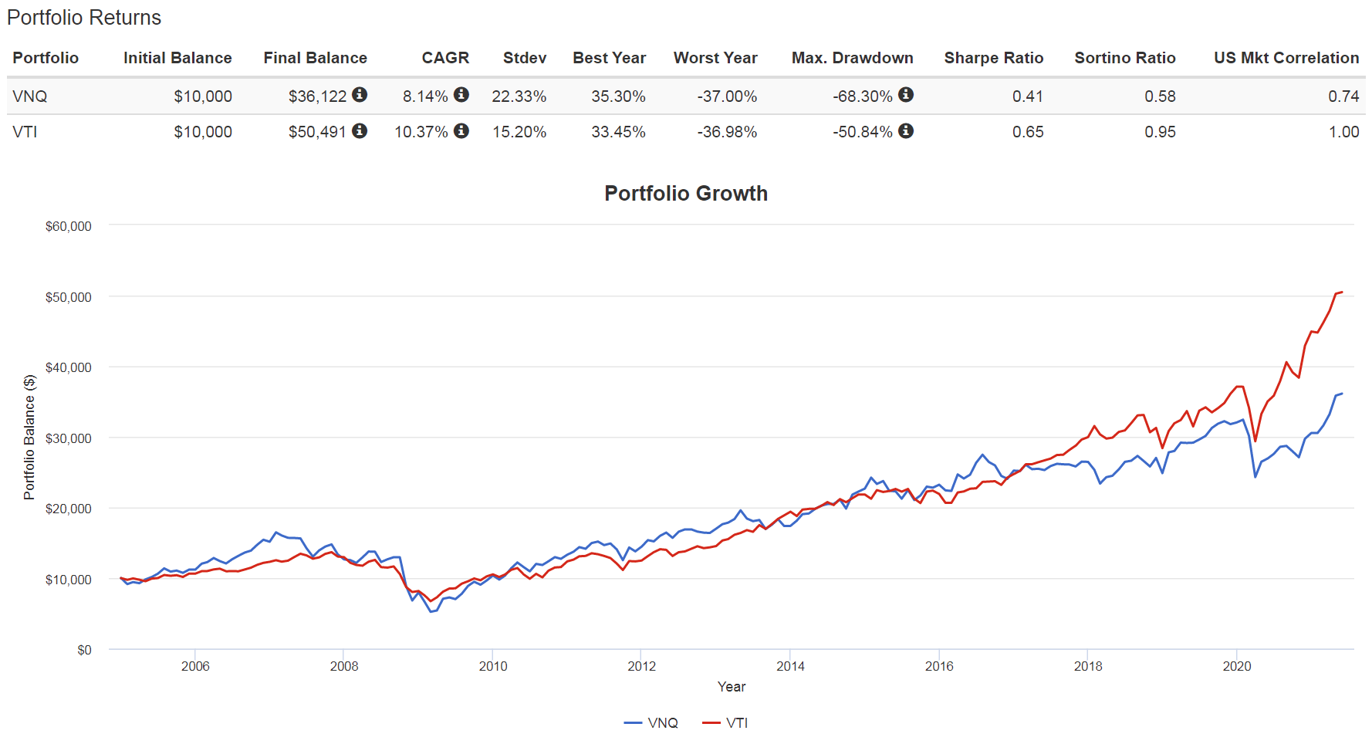Select the Portfolio column header
This screenshot has width=1372, height=744.
[x=46, y=58]
